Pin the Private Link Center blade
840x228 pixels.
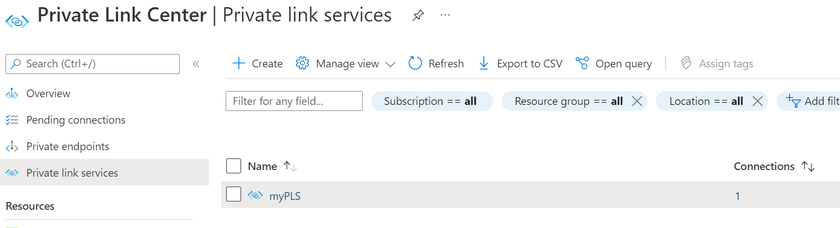click(418, 16)
